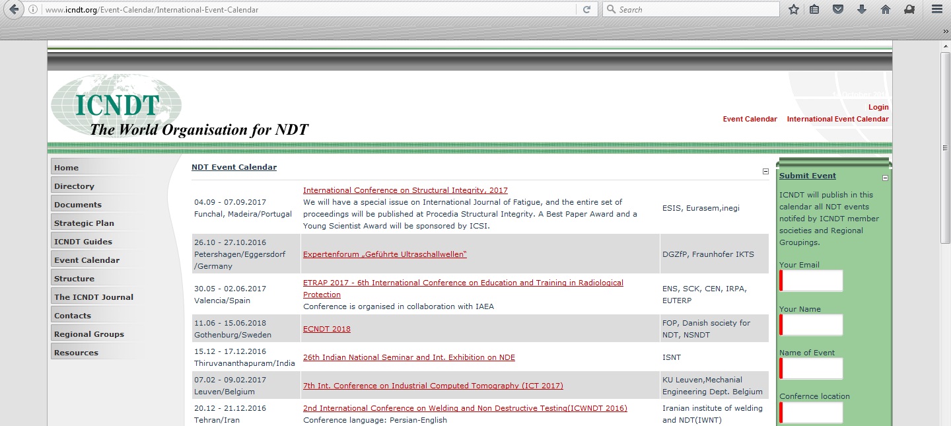Open 26th Indian National Seminar link
This screenshot has width=951, height=426.
click(409, 357)
